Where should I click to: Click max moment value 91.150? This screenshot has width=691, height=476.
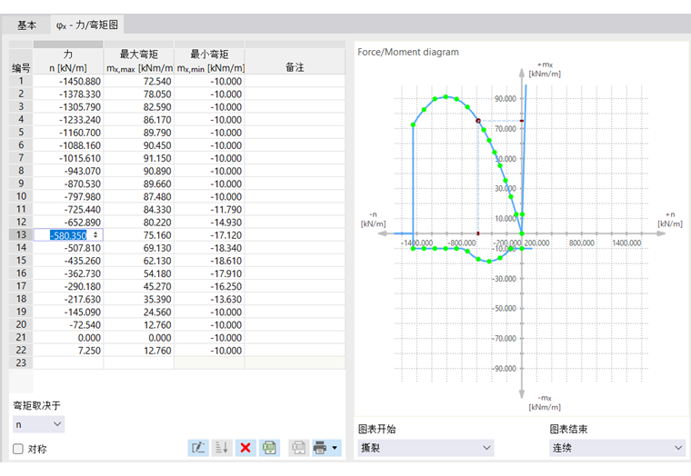139,158
